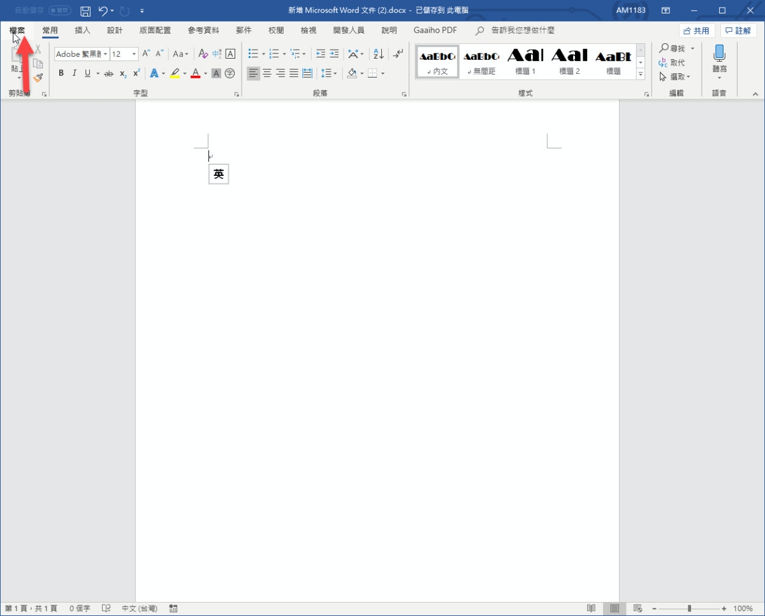The height and width of the screenshot is (616, 765).
Task: Apply subscript formatting
Action: tap(123, 73)
